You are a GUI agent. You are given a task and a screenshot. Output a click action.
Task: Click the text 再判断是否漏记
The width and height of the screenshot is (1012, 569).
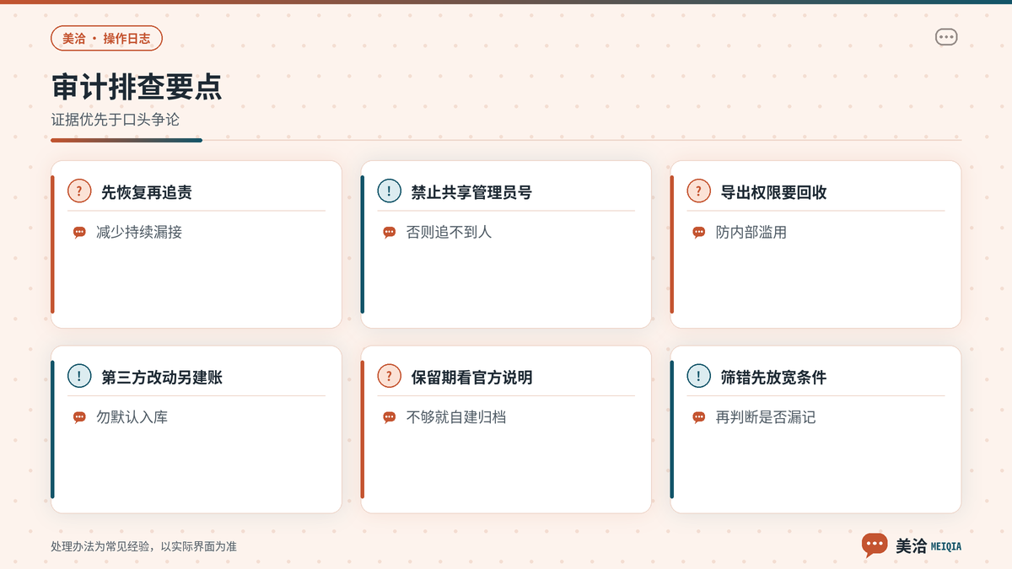pyautogui.click(x=766, y=417)
